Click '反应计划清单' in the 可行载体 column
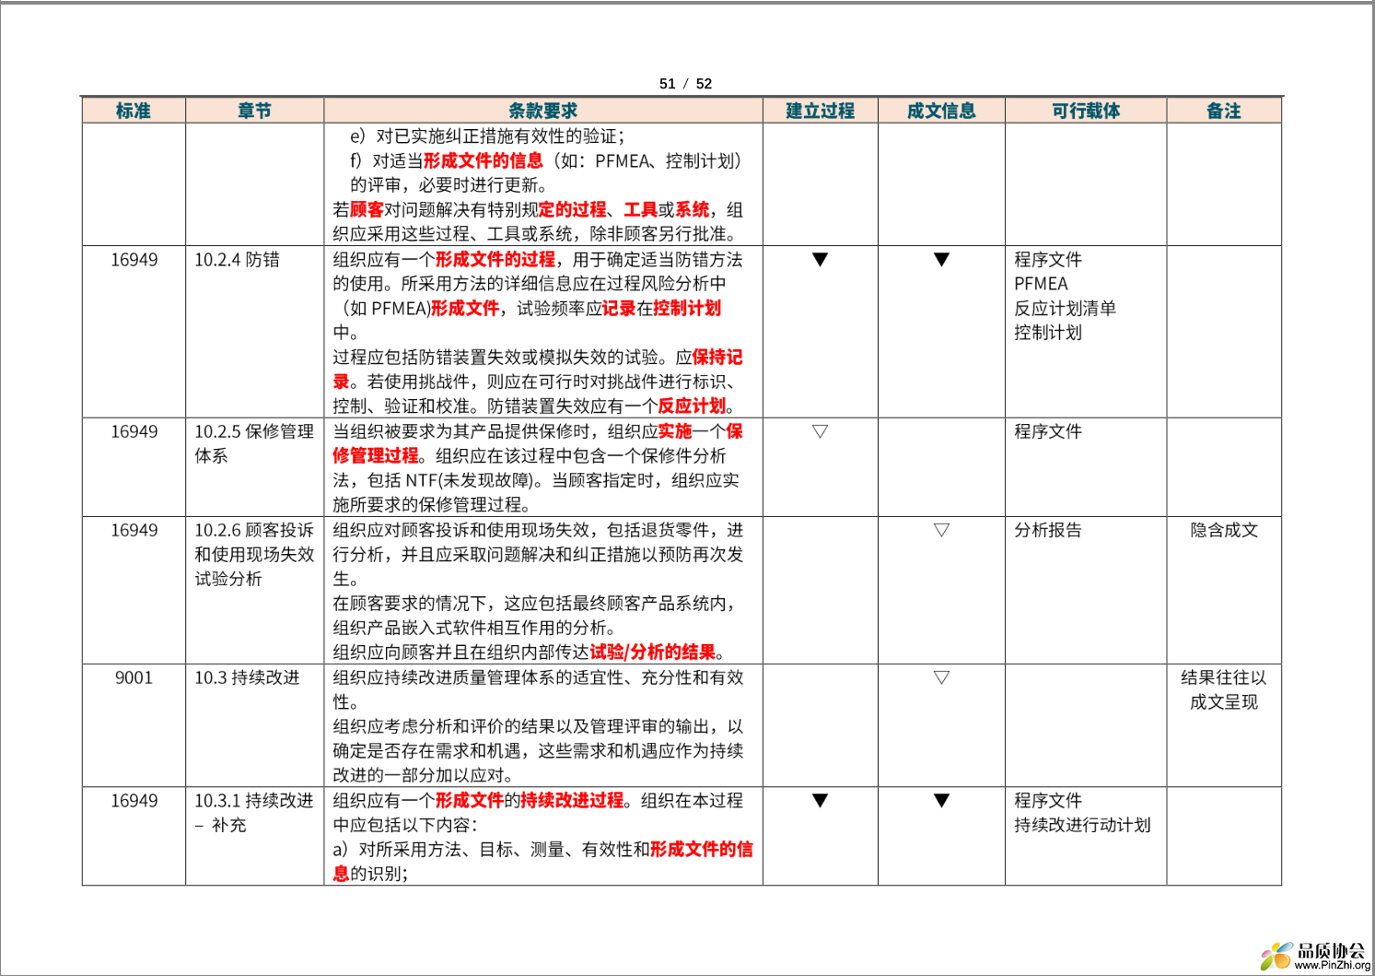Image resolution: width=1375 pixels, height=976 pixels. click(x=1065, y=309)
